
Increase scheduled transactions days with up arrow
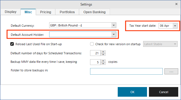pos(103,52)
